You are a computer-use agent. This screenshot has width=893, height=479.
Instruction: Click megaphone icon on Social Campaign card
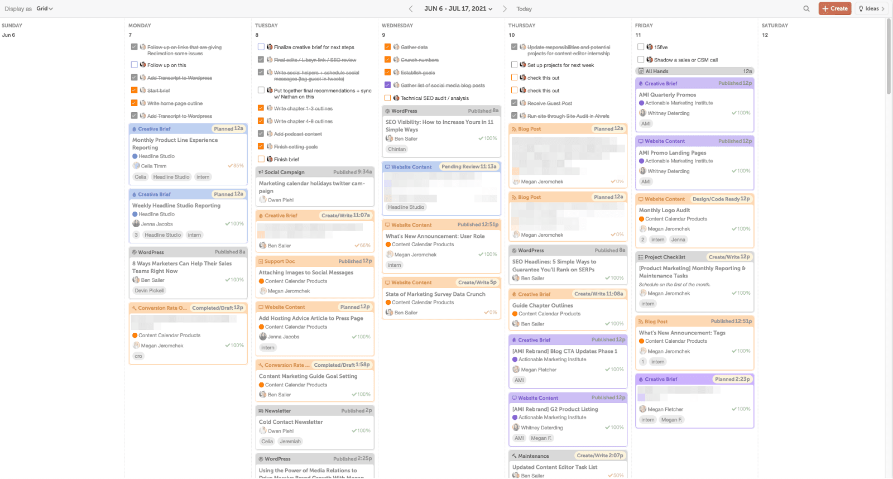click(261, 172)
